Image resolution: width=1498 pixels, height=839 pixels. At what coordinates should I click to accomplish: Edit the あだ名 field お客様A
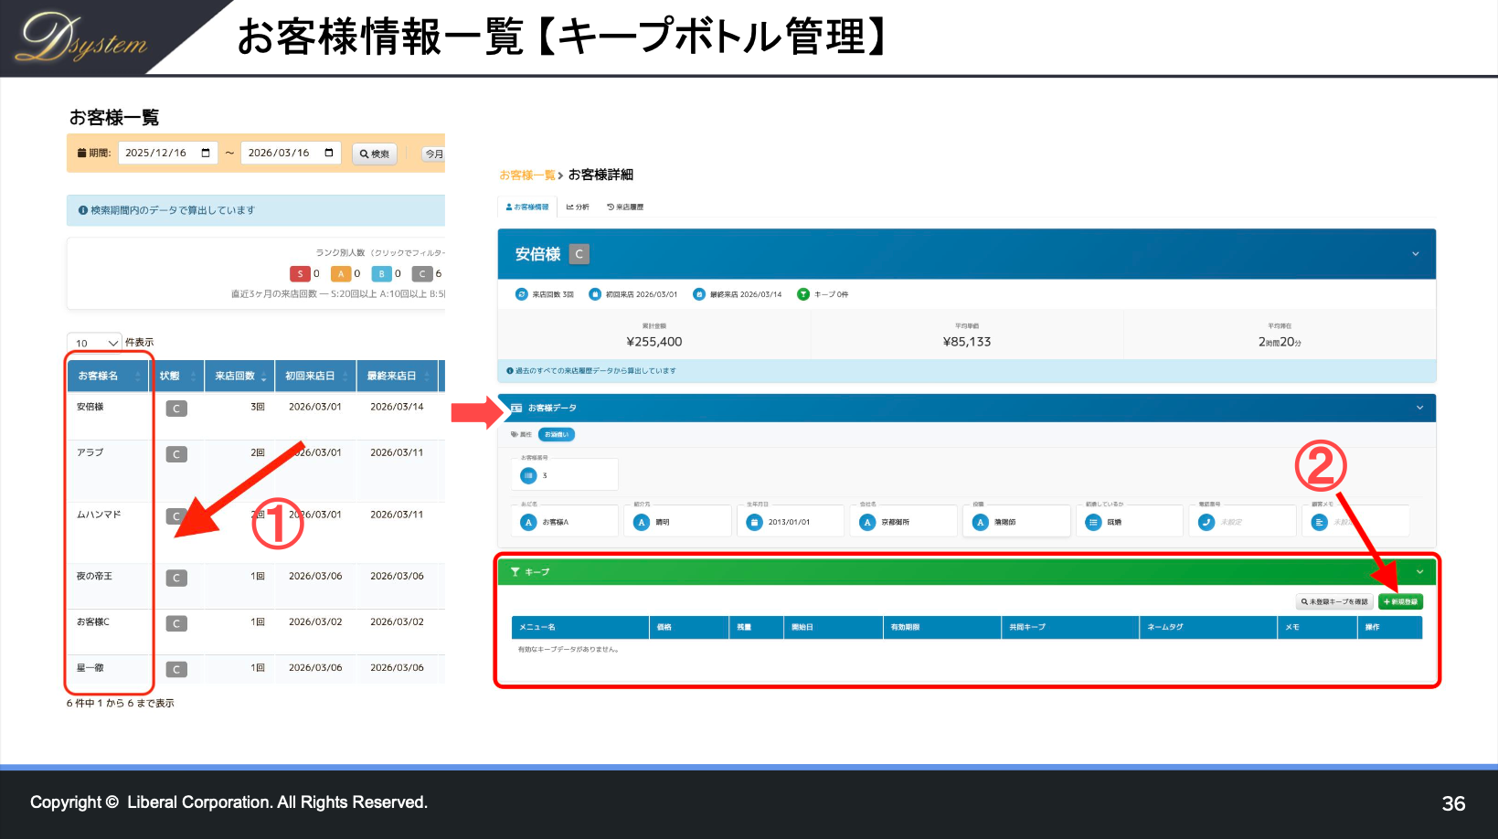(x=566, y=522)
